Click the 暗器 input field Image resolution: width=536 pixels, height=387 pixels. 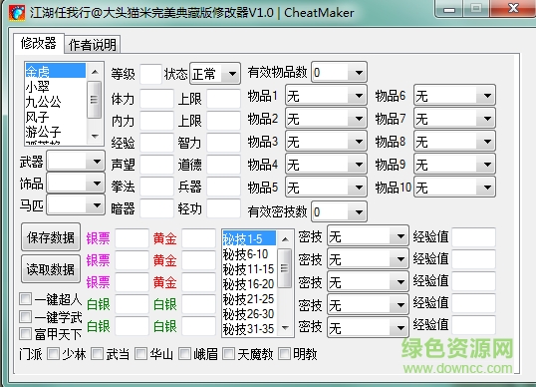[x=156, y=208]
